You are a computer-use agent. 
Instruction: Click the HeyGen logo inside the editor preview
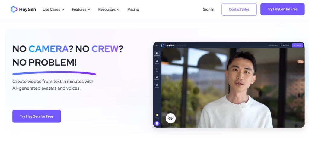point(168,45)
